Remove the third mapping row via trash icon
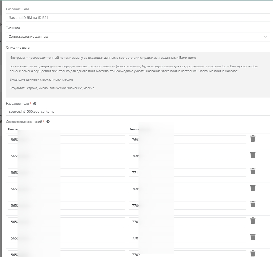 click(x=253, y=171)
